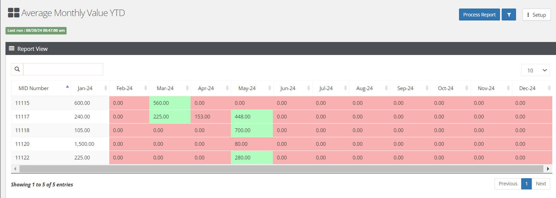Click the May-24 column sort arrows
This screenshot has height=198, width=556.
(x=269, y=88)
